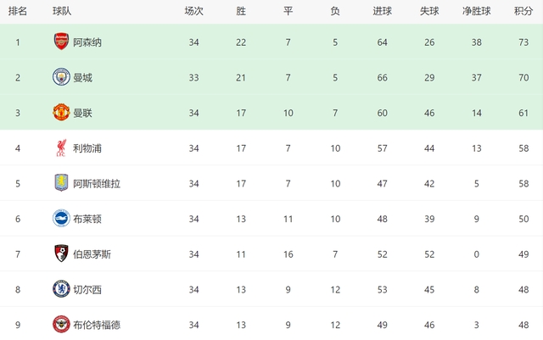Open the 阿森纳 team link
The width and height of the screenshot is (543, 340).
coord(87,42)
